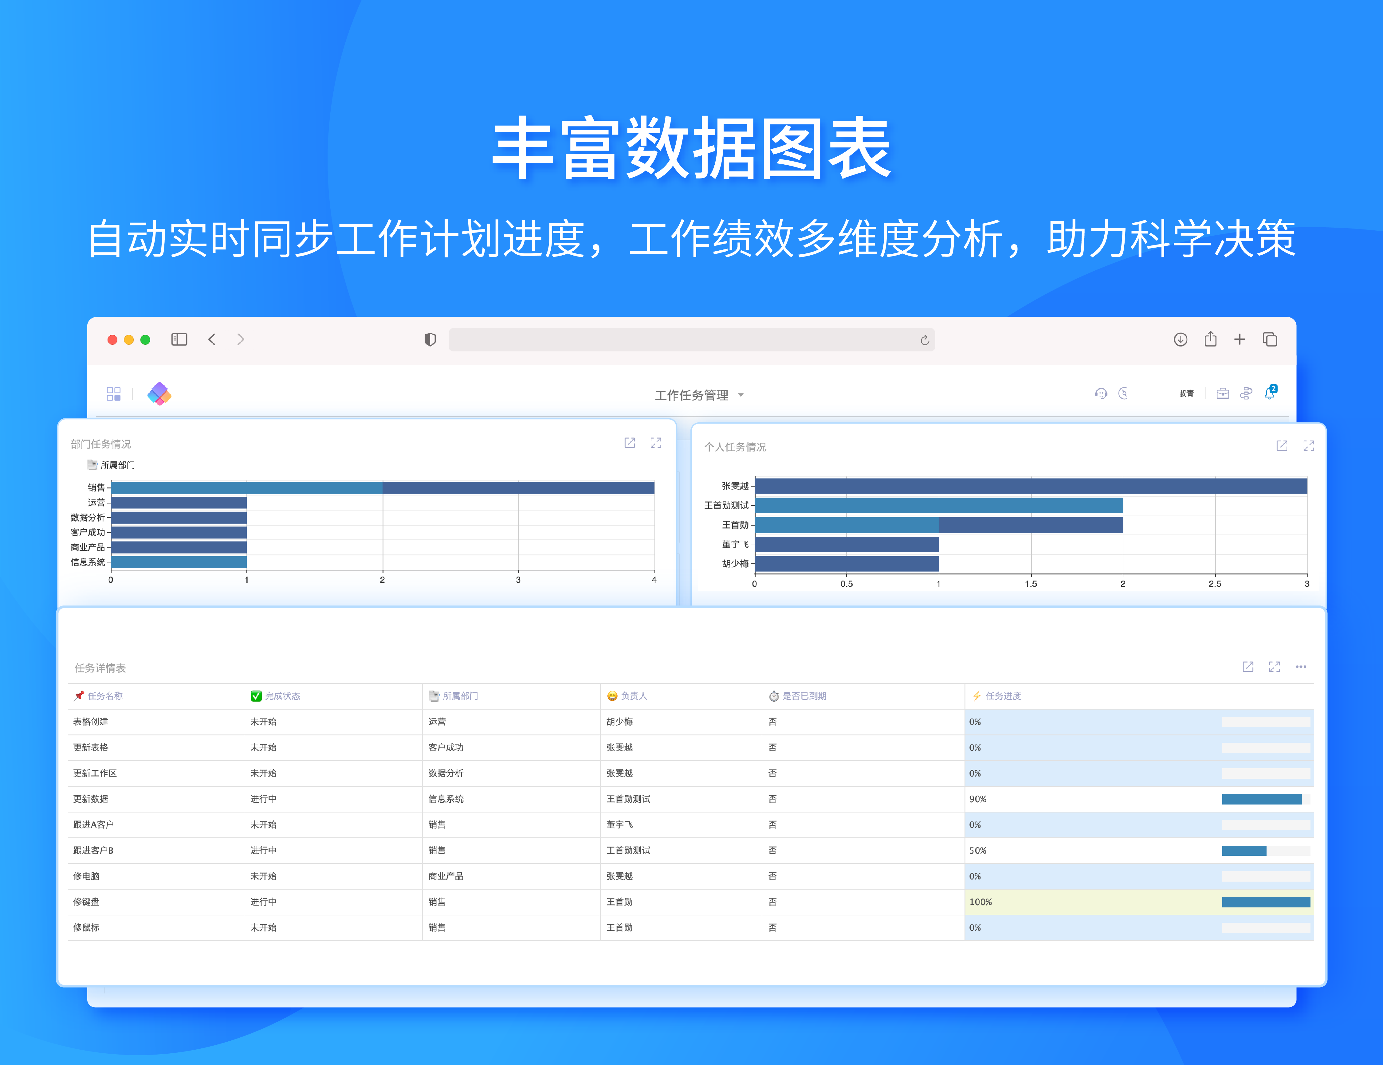
Task: Open more options for 任务详情表
Action: [1301, 667]
